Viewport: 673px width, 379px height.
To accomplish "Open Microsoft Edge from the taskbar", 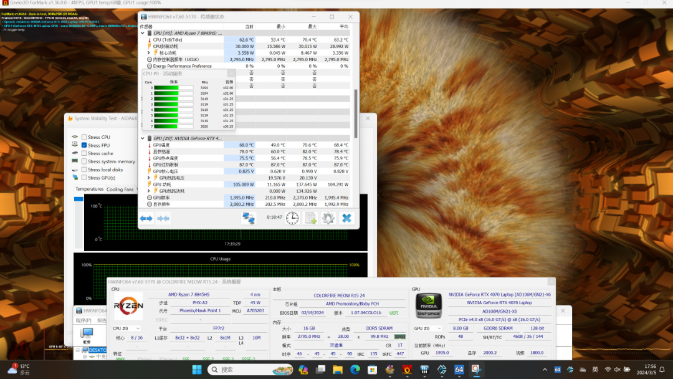I will pyautogui.click(x=355, y=370).
